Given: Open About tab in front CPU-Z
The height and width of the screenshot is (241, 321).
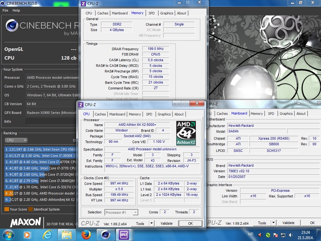Looking at the screenshot, I should point(179,114).
